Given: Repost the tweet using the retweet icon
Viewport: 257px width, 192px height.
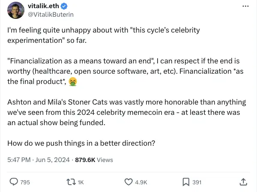Looking at the screenshot, I should pyautogui.click(x=71, y=182).
